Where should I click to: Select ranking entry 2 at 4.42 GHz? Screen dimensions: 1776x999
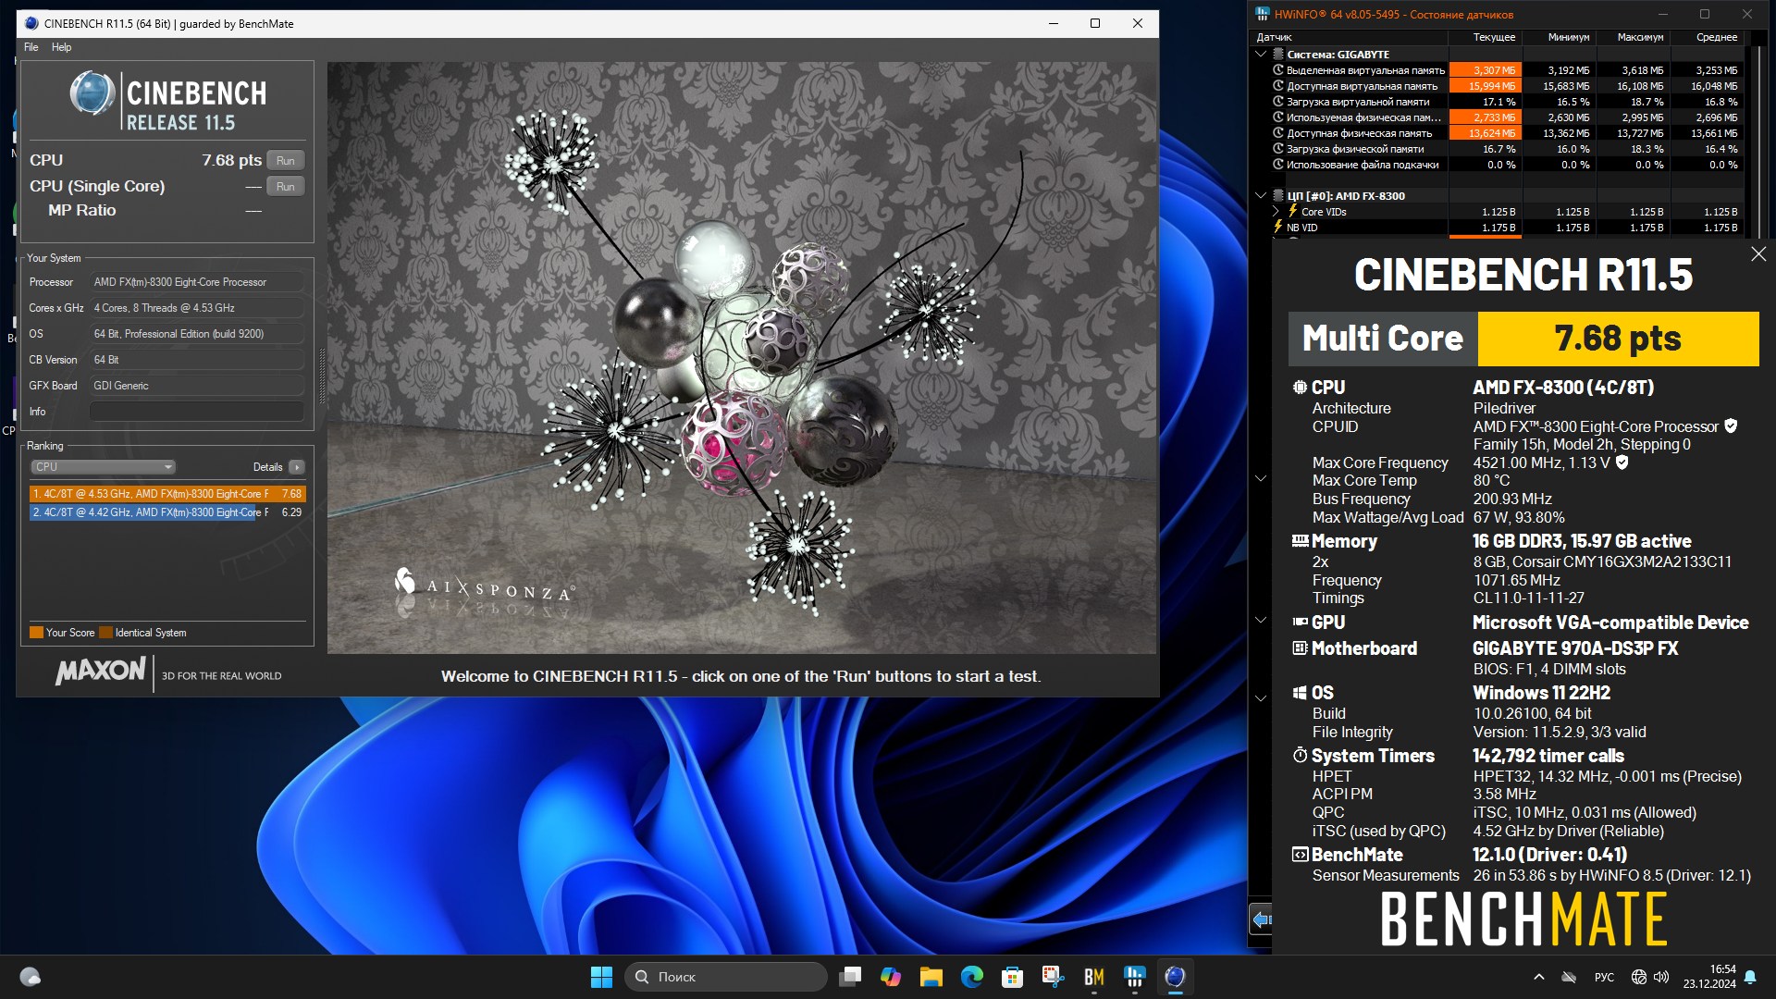(166, 512)
